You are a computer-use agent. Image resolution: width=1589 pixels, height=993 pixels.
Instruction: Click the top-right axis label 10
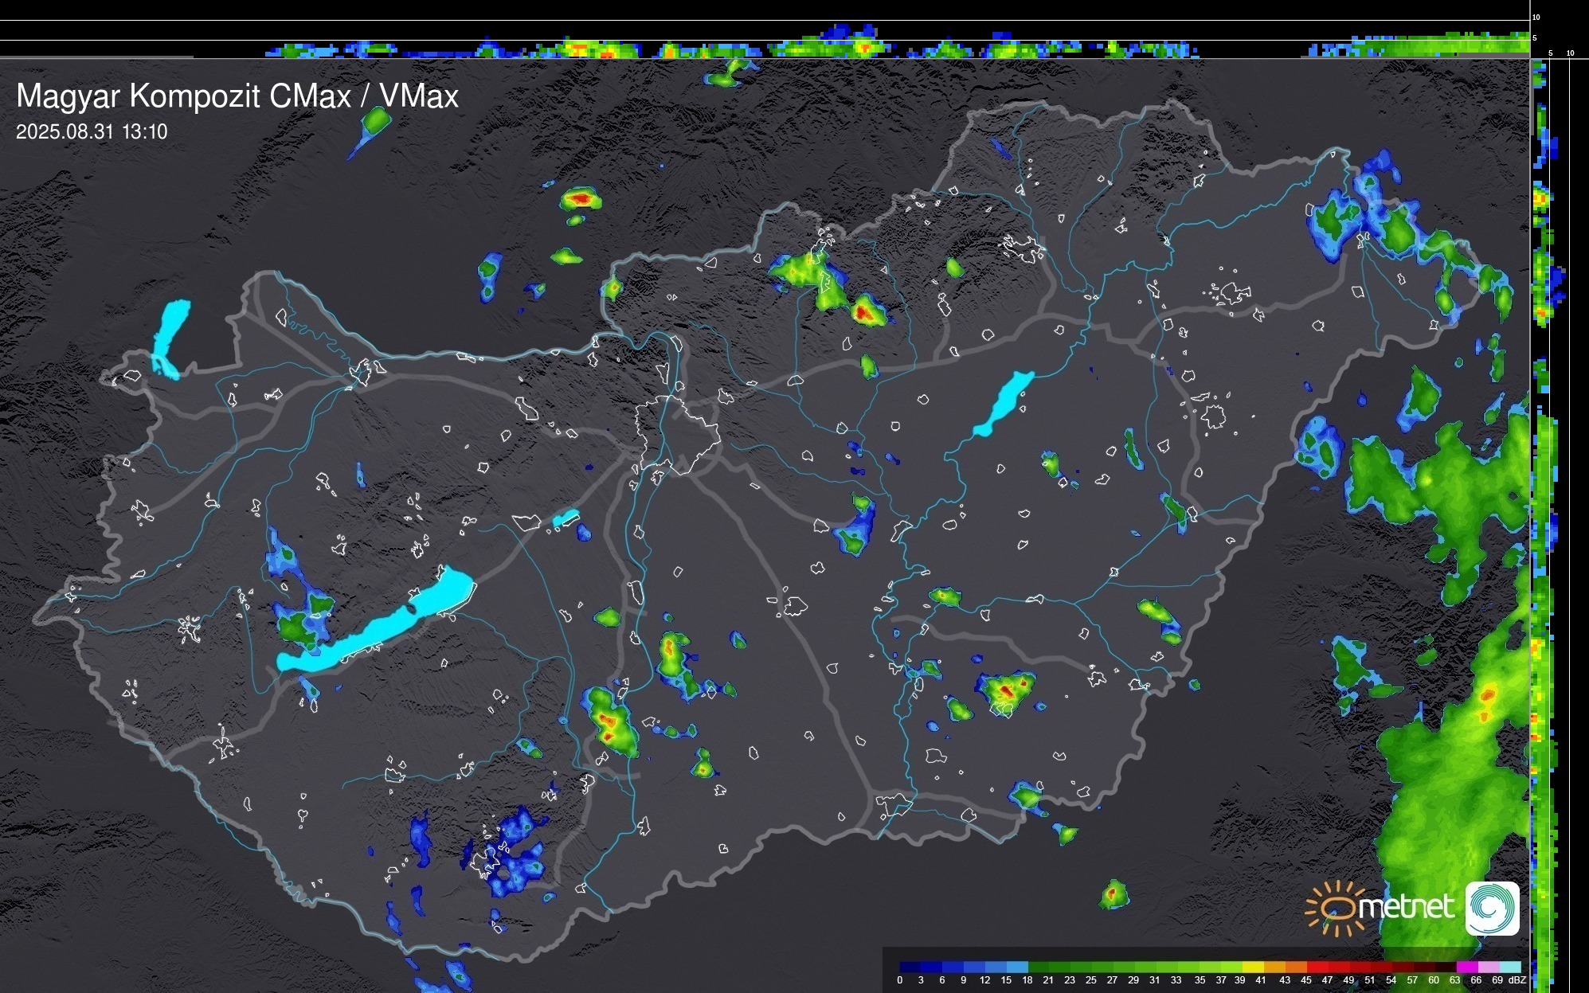(x=1536, y=17)
